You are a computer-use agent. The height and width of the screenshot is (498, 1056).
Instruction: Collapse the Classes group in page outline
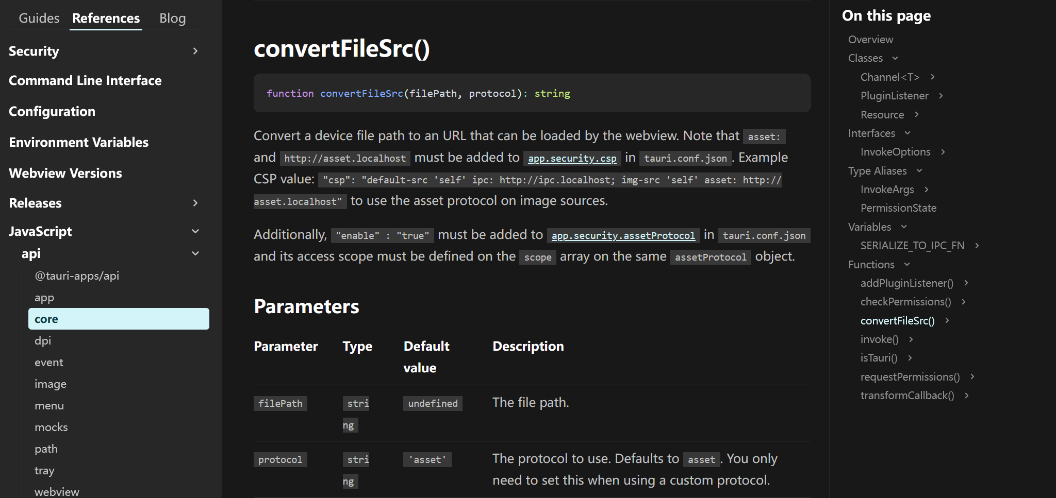click(895, 58)
